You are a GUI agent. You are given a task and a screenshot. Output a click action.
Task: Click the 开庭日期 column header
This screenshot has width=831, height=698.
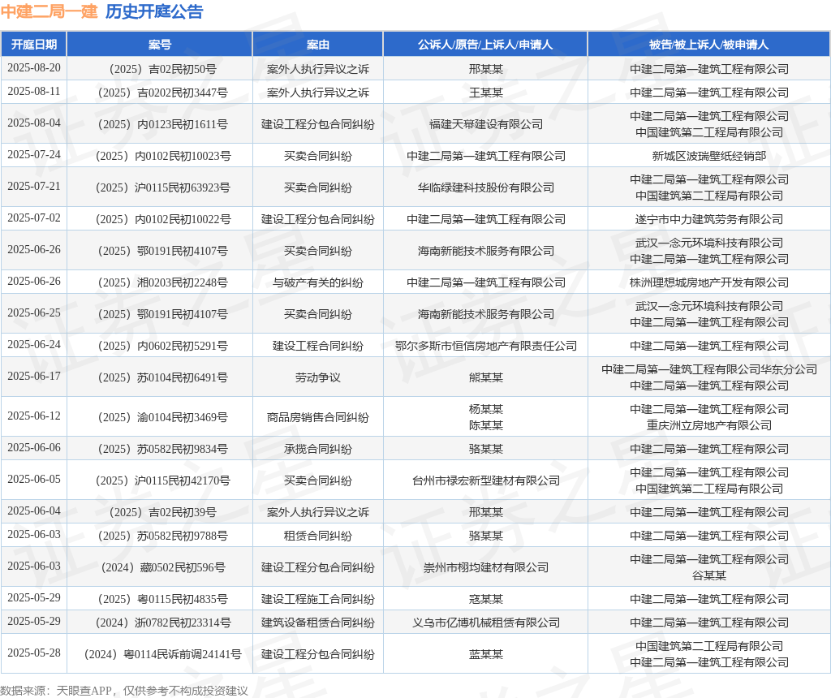pos(34,45)
